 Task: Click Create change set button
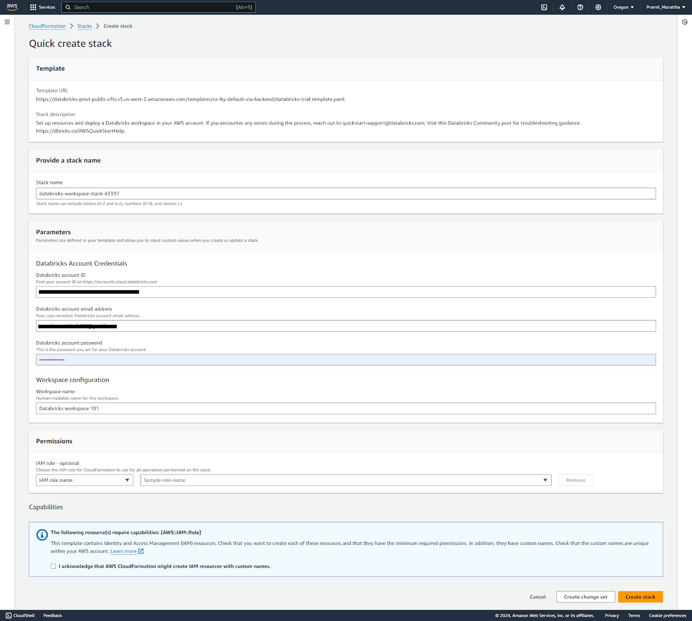(x=586, y=597)
